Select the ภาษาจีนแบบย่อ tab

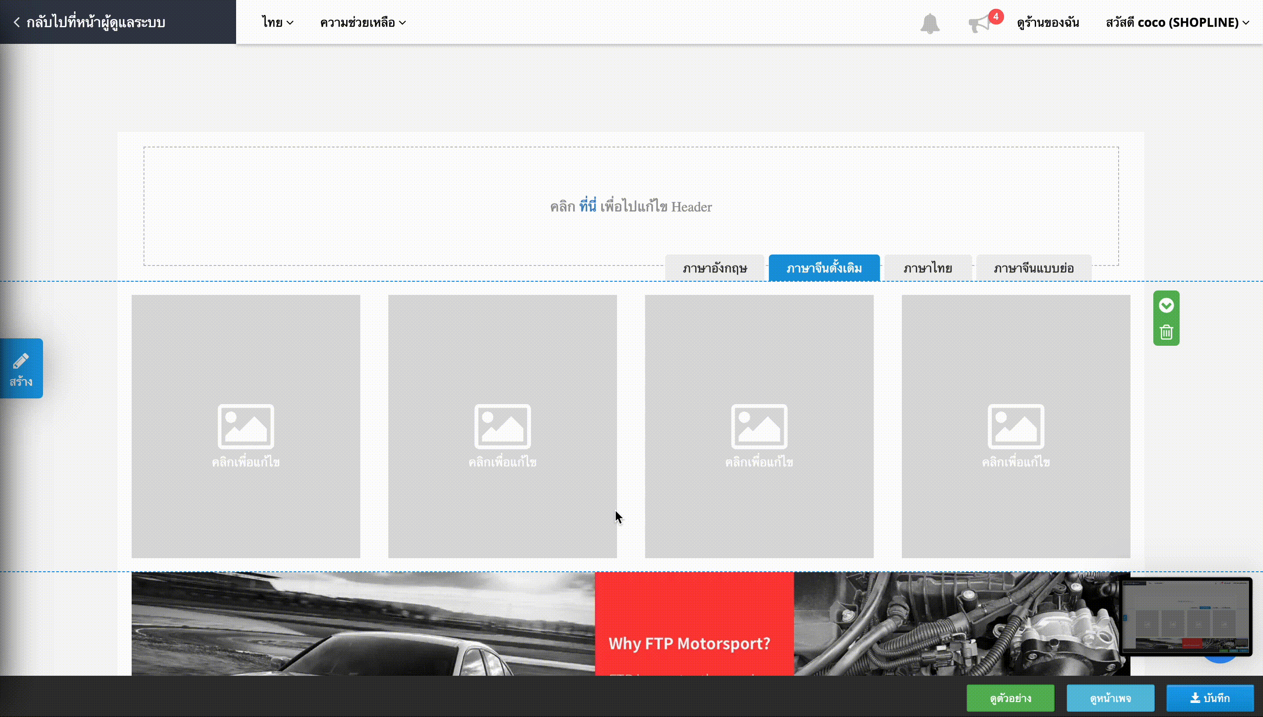(1033, 269)
